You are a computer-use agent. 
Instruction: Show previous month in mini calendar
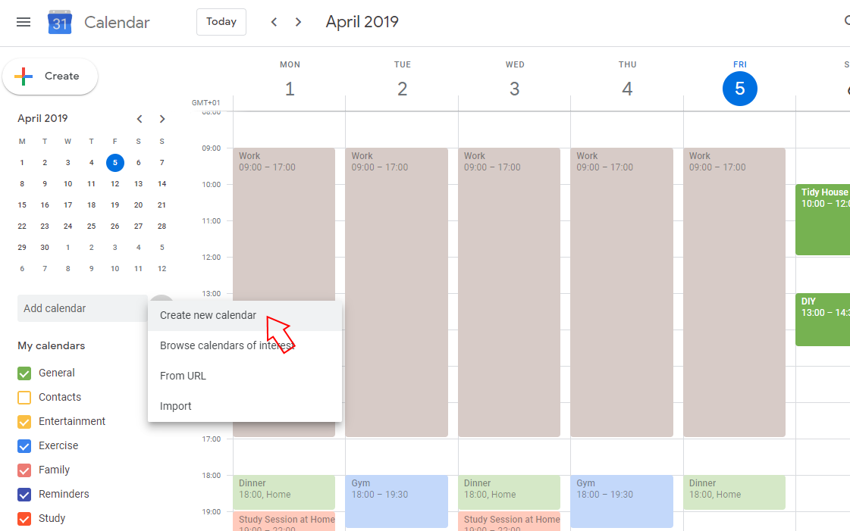pos(140,119)
